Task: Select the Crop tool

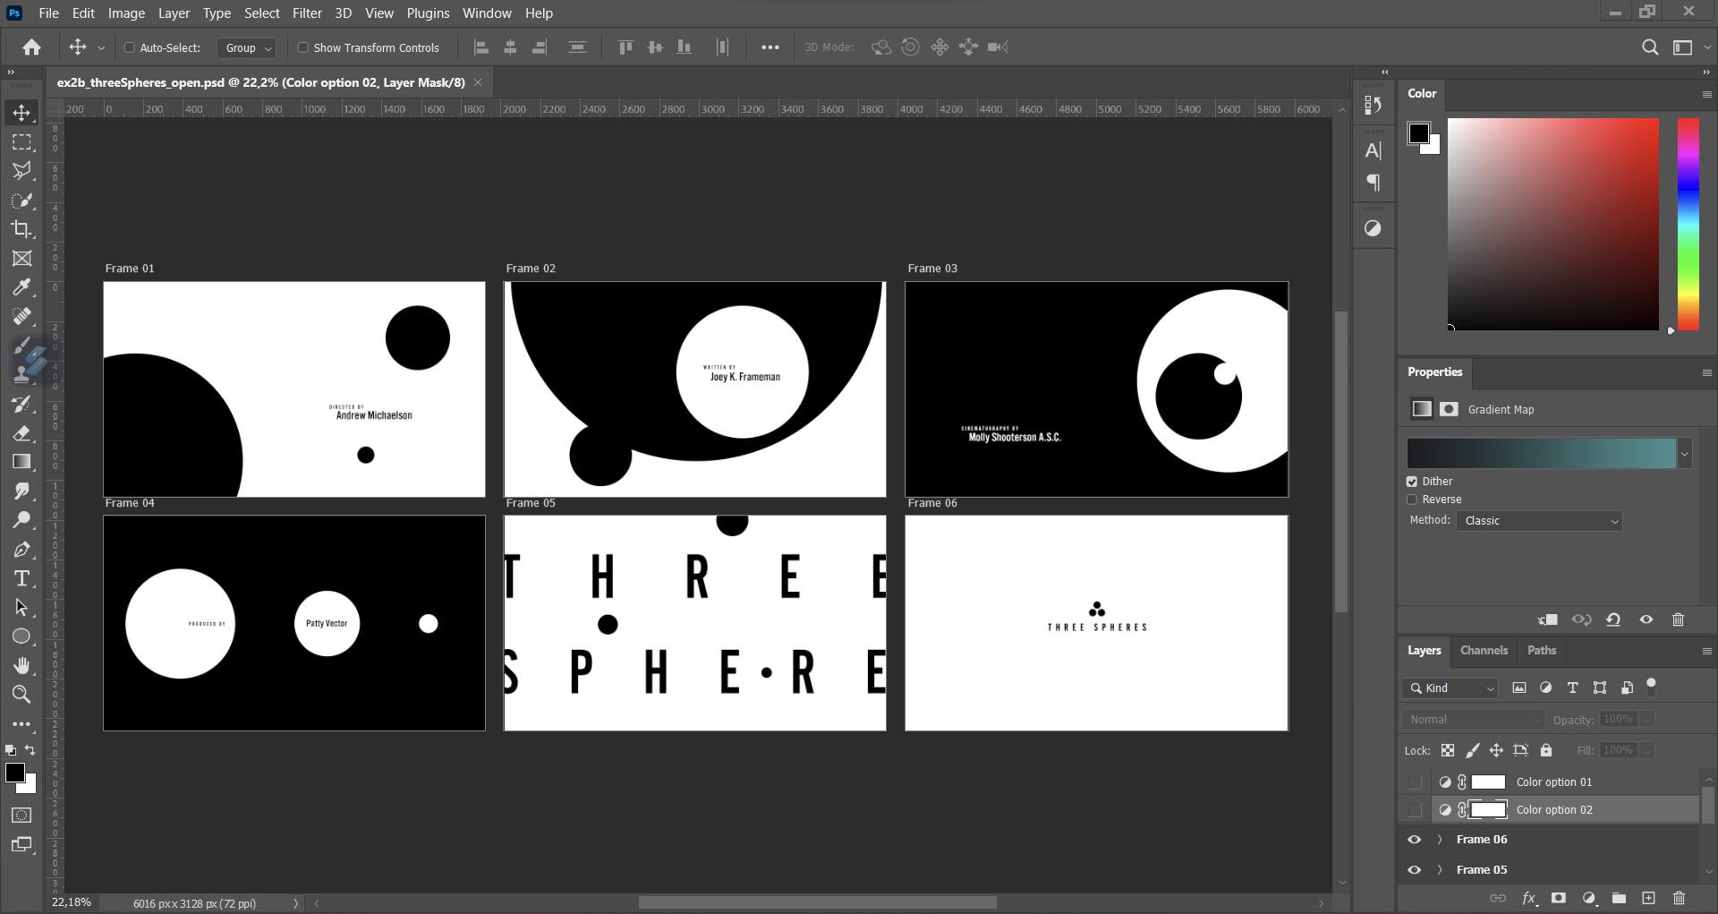Action: (x=22, y=229)
